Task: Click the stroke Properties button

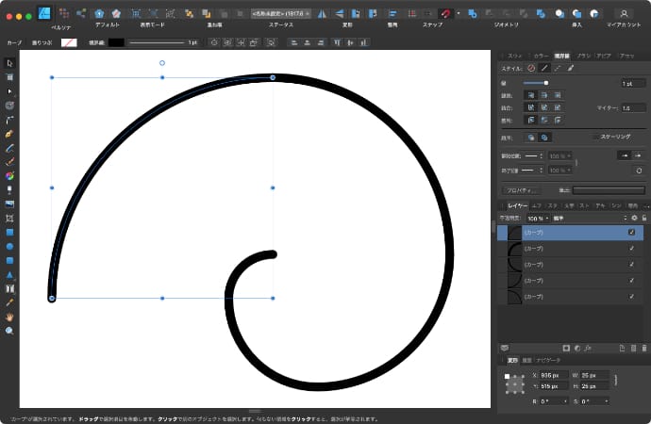Action: point(521,190)
